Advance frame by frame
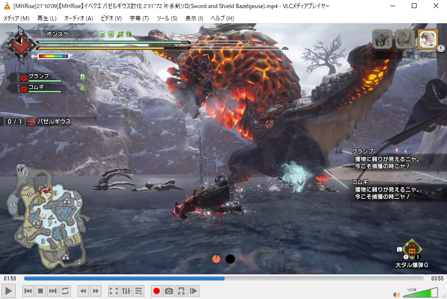The image size is (447, 299). pyautogui.click(x=194, y=291)
